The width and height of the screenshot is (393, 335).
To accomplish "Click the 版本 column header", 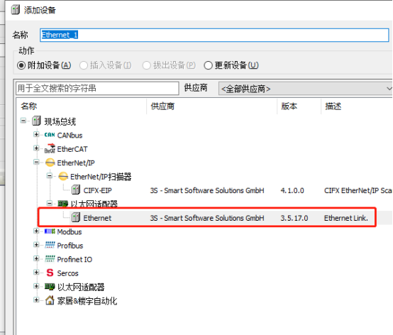I will click(289, 106).
